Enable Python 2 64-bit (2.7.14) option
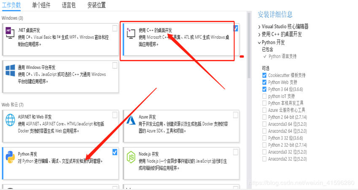The height and width of the screenshot is (190, 358). [x=264, y=117]
